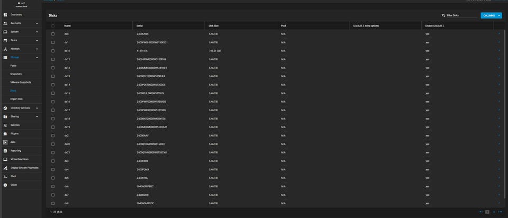Check the da0 disk row checkbox

(x=53, y=34)
